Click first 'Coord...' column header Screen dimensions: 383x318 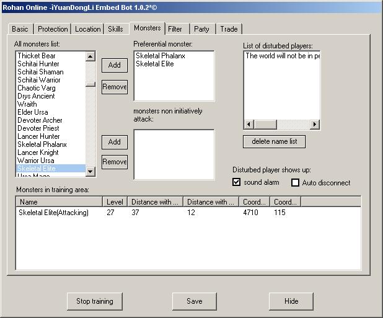point(254,202)
